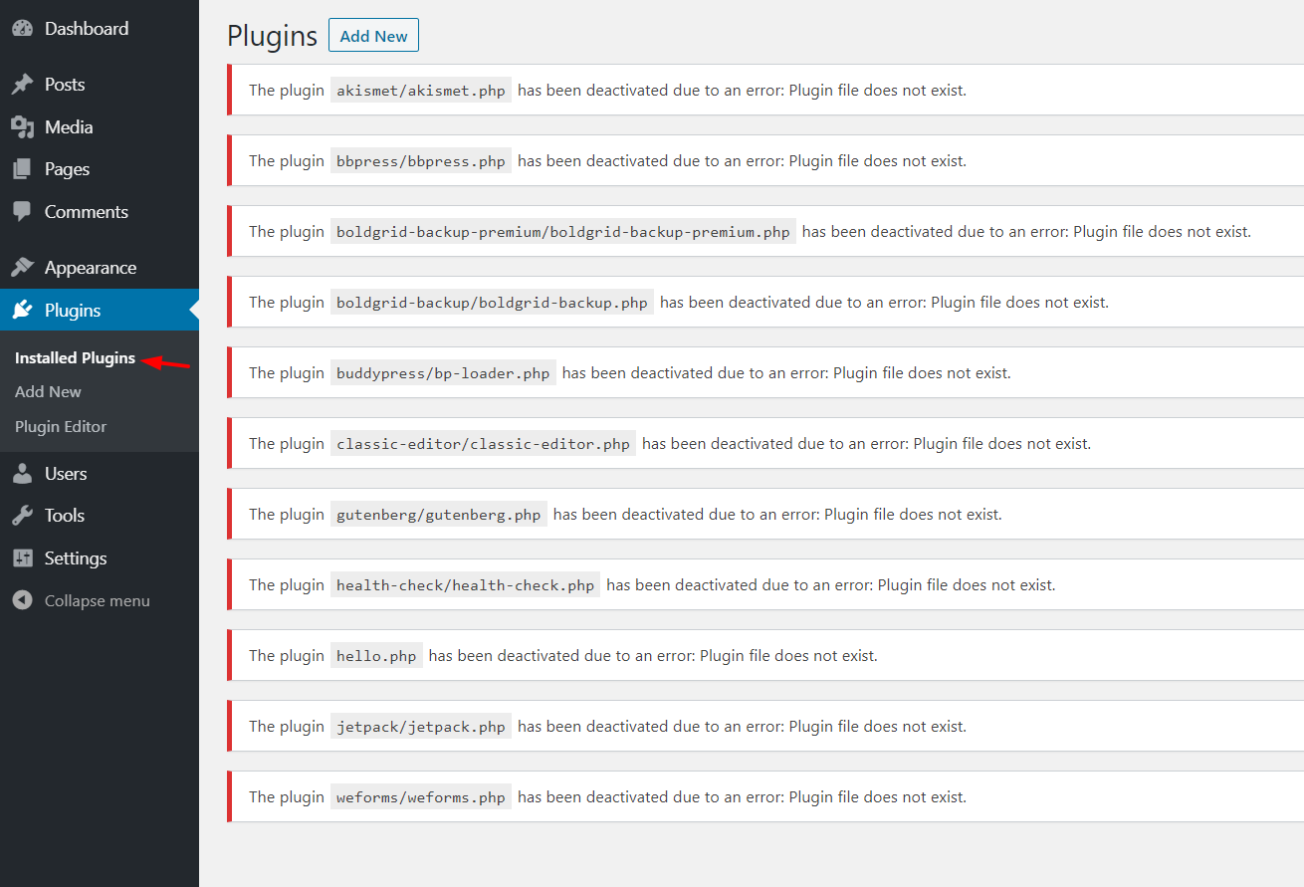This screenshot has height=887, width=1304.
Task: Click boldgrid-backup-premium.php plugin path text
Action: [x=563, y=232]
